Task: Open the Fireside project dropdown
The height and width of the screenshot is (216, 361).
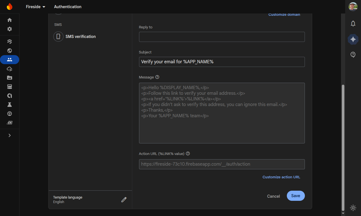Action: (35, 6)
